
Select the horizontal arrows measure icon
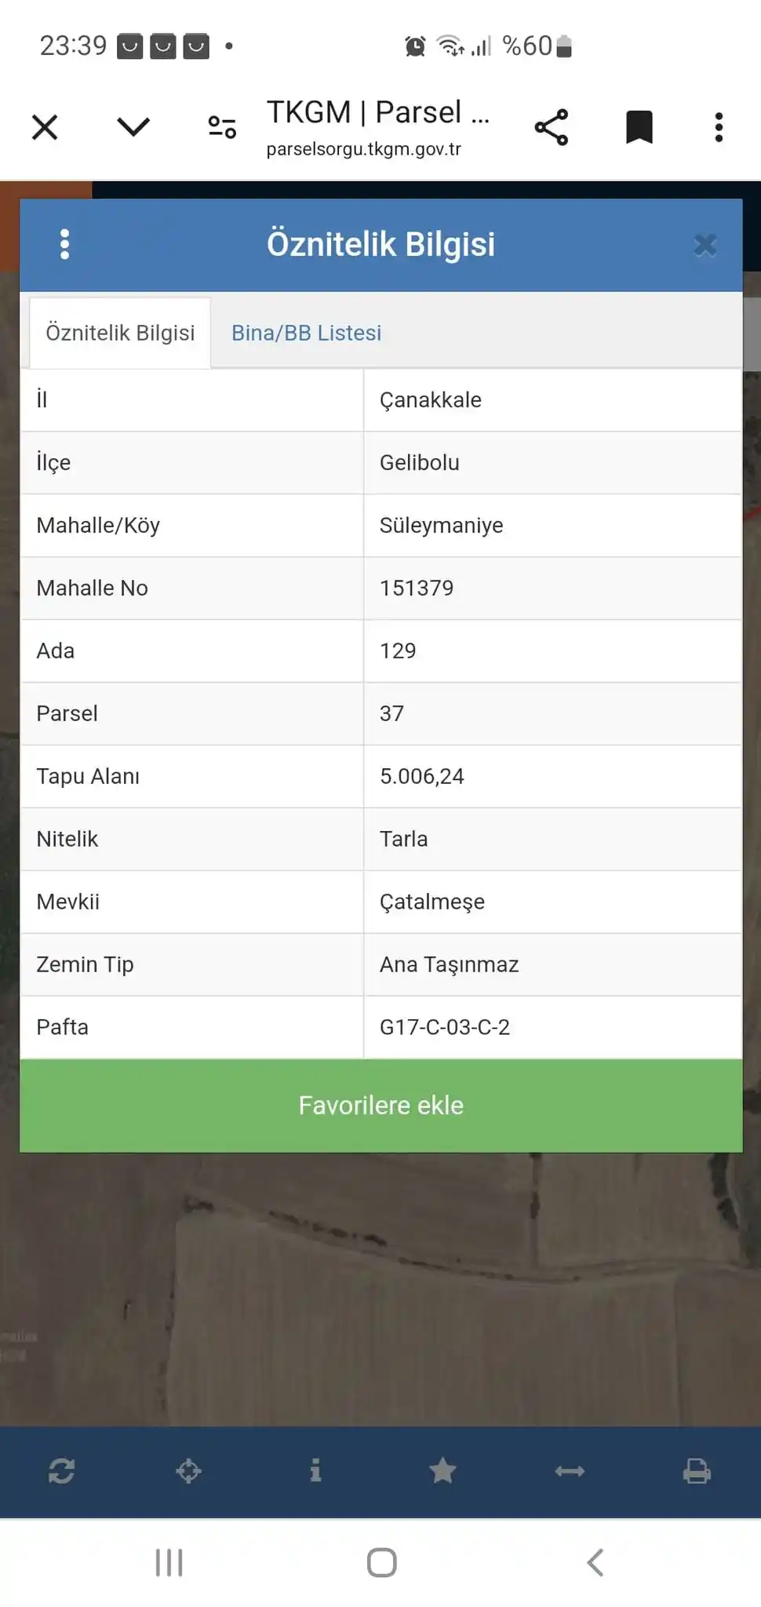(x=570, y=1471)
